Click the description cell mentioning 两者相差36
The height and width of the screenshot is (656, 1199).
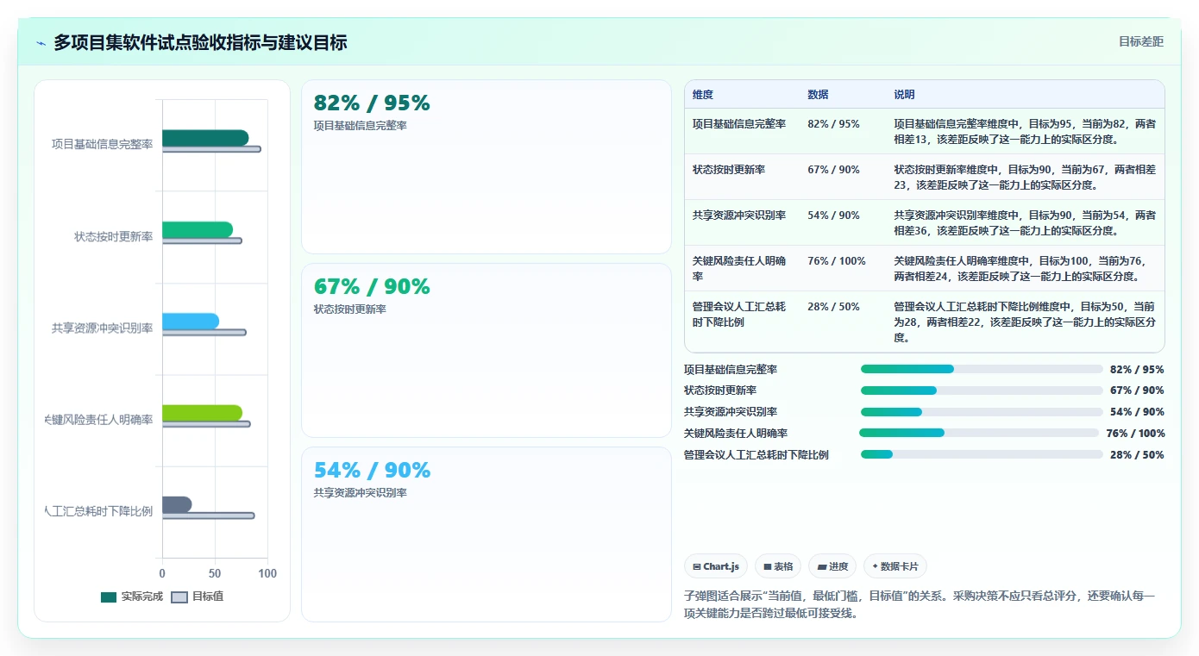(x=1025, y=223)
